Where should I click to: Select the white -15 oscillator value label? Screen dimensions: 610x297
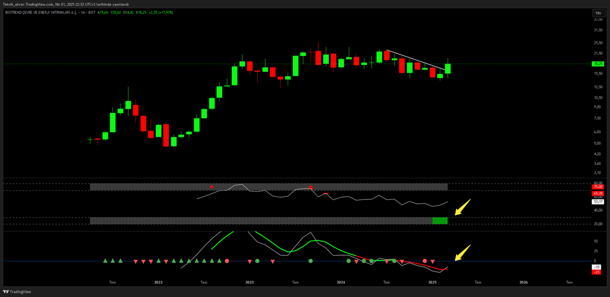[x=597, y=267]
